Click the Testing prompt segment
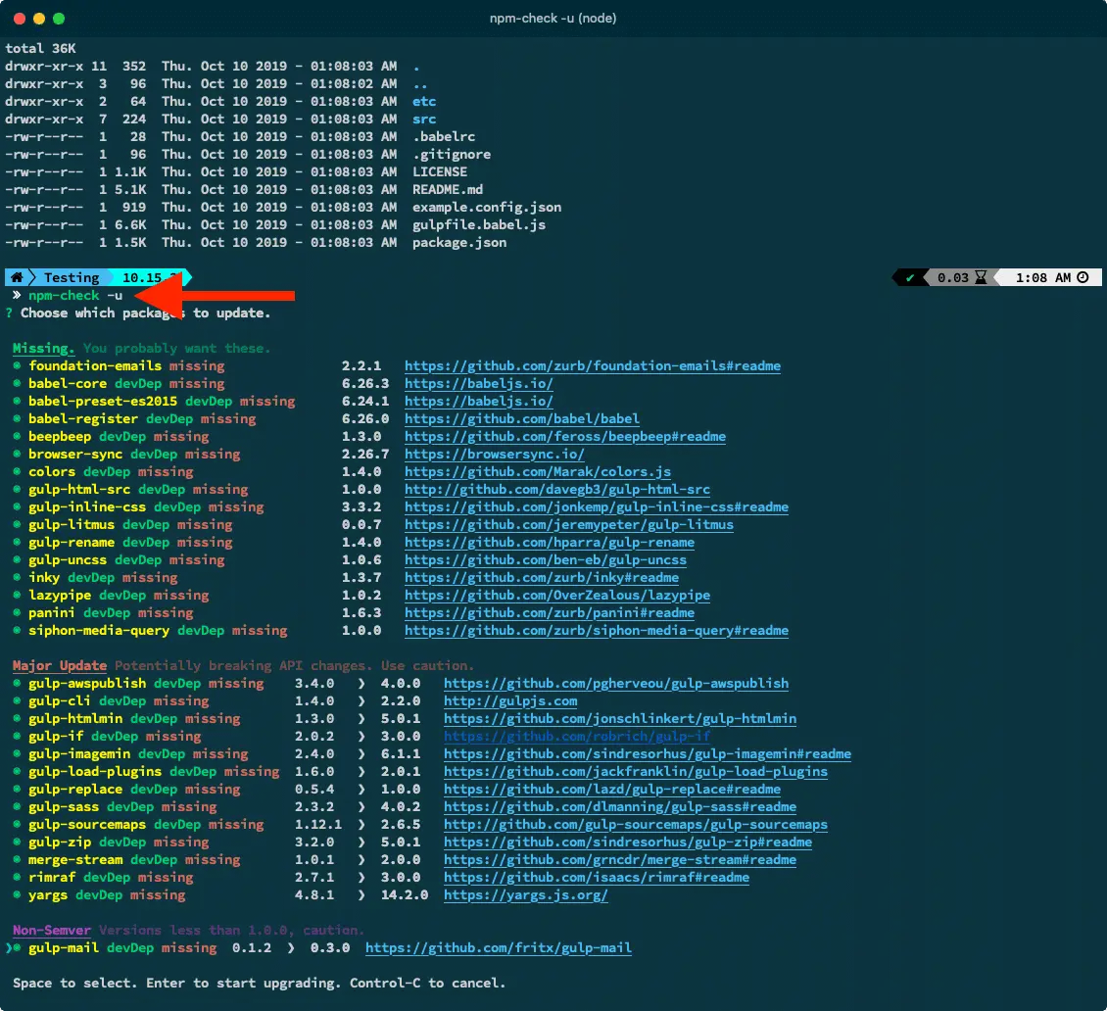1107x1011 pixels. 72,277
